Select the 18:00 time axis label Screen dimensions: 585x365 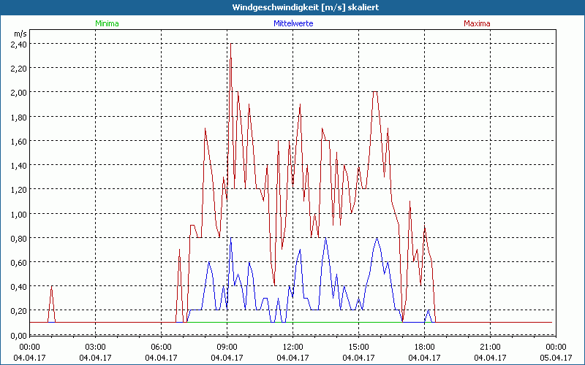pos(424,347)
